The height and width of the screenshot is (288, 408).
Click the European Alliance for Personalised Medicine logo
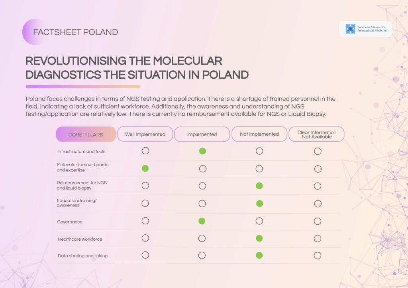coord(365,29)
